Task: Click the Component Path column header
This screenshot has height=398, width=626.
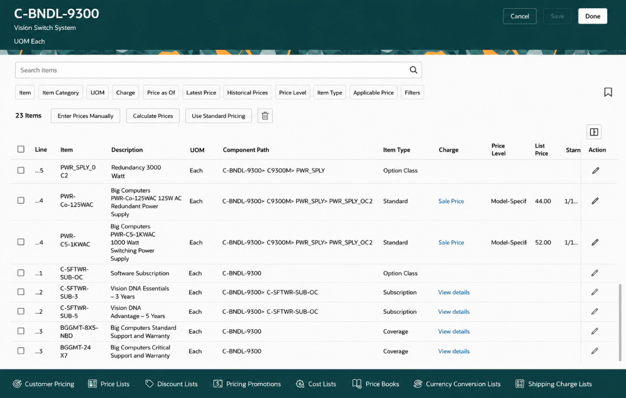Action: tap(246, 150)
